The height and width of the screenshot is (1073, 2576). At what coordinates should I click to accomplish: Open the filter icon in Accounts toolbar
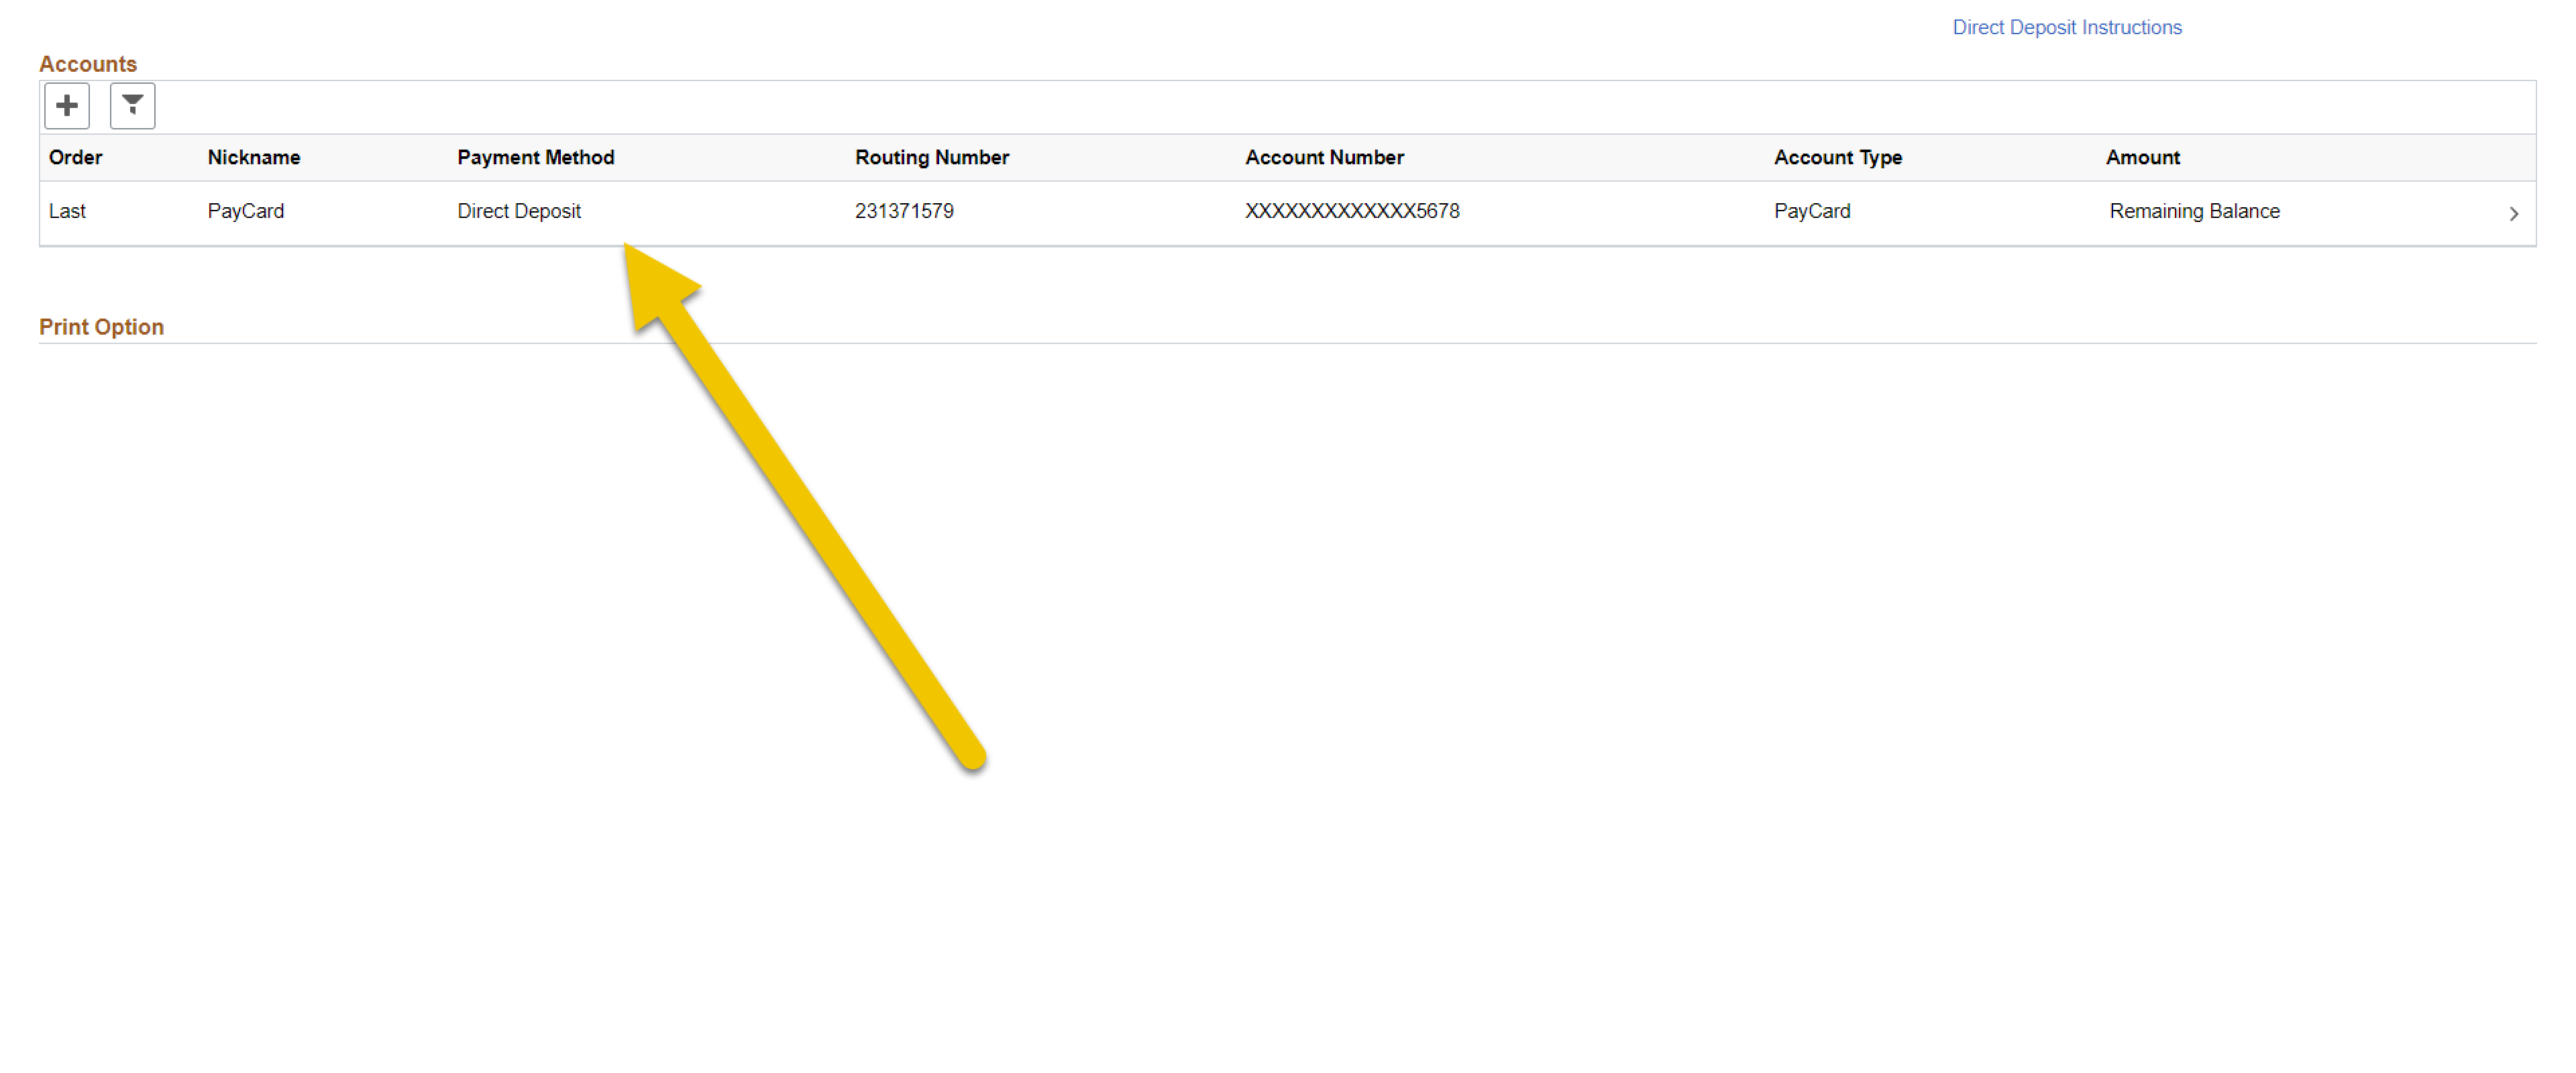click(x=131, y=105)
